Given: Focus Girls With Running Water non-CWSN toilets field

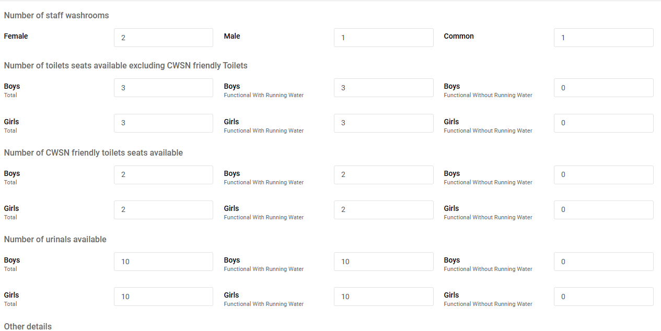Looking at the screenshot, I should 383,123.
